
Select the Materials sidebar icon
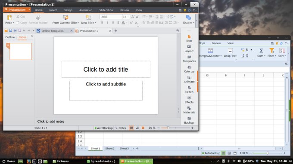tap(189, 110)
